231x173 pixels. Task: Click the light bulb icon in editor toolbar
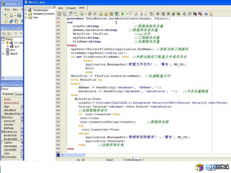[211, 14]
